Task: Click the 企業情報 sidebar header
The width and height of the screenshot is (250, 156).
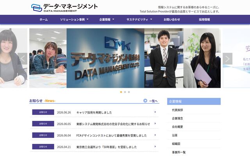Action: click(x=194, y=101)
